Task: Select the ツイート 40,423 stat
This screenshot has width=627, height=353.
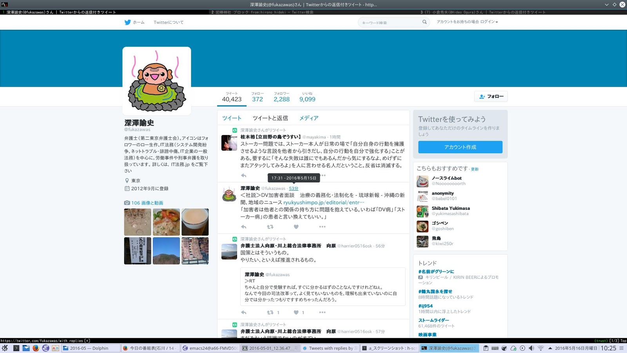Action: coord(232,97)
